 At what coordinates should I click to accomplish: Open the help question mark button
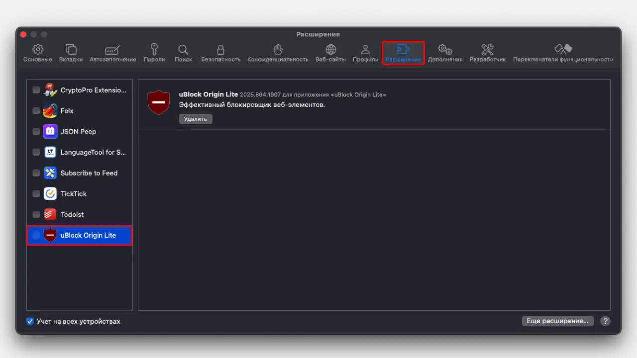pos(605,321)
